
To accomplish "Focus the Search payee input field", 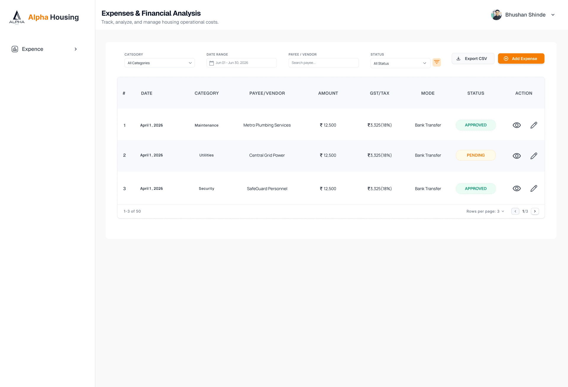I will 323,63.
